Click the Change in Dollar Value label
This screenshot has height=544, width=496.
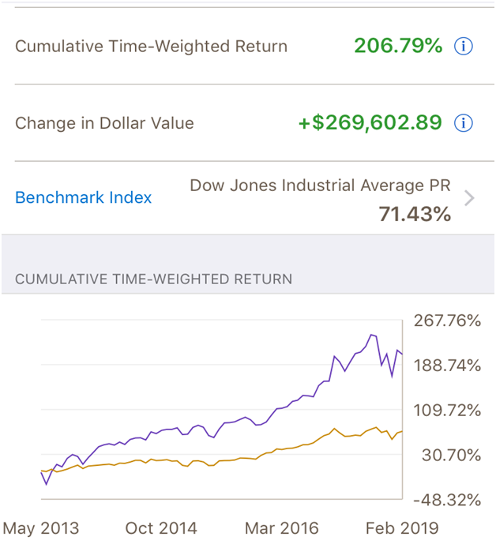pyautogui.click(x=104, y=123)
